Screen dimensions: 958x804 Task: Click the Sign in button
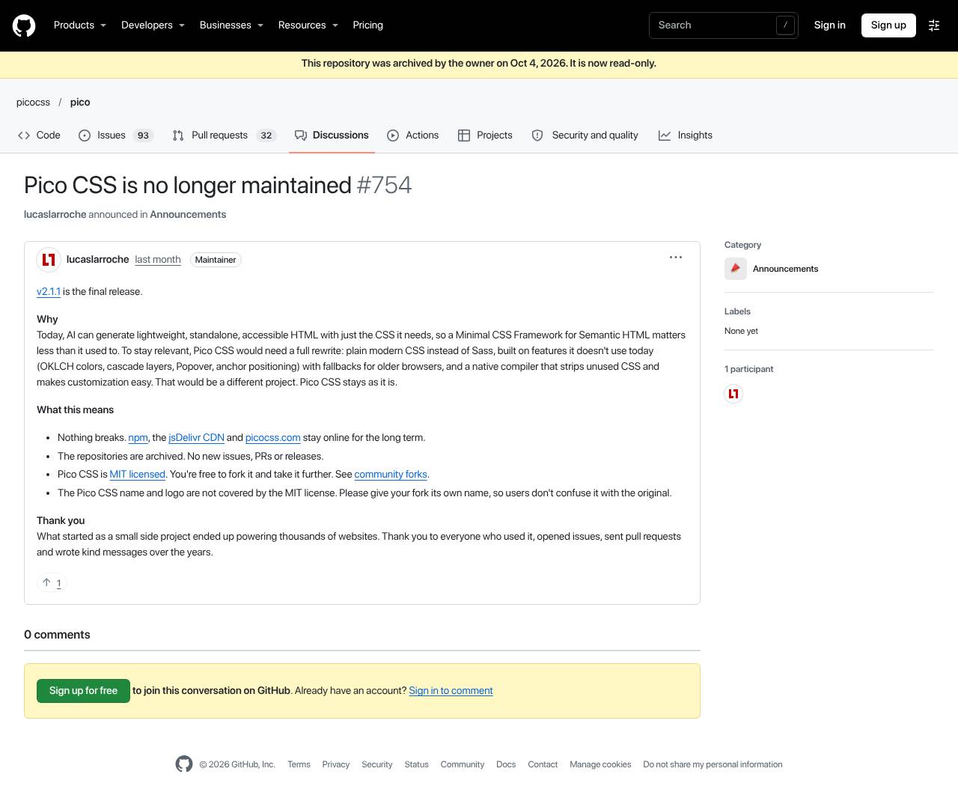830,25
